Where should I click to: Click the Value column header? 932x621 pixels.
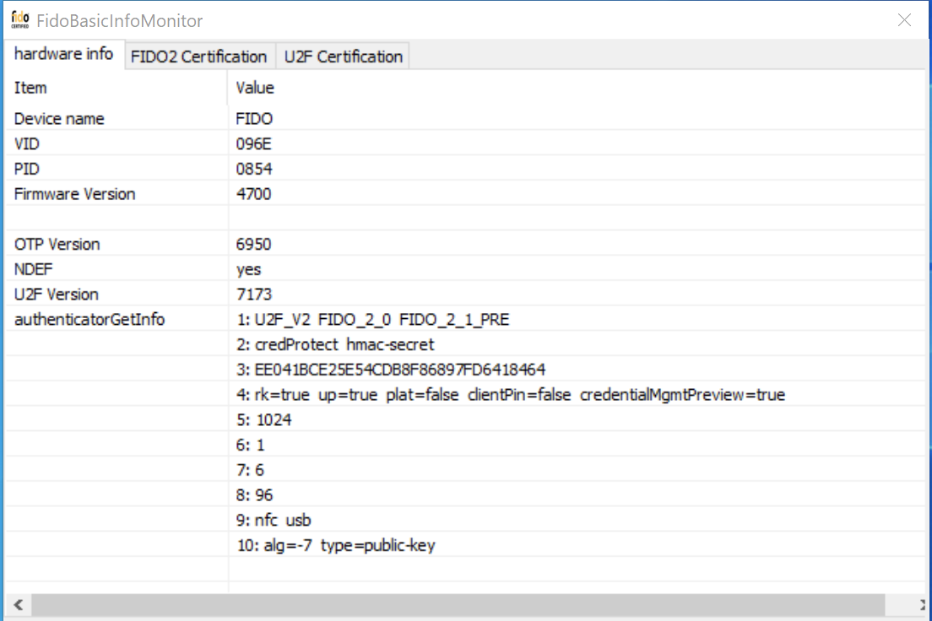click(x=254, y=88)
